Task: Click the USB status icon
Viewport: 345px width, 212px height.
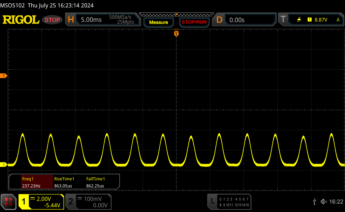Action: 314,202
